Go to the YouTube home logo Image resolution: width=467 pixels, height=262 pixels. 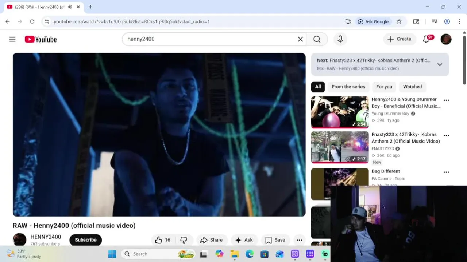(x=40, y=39)
